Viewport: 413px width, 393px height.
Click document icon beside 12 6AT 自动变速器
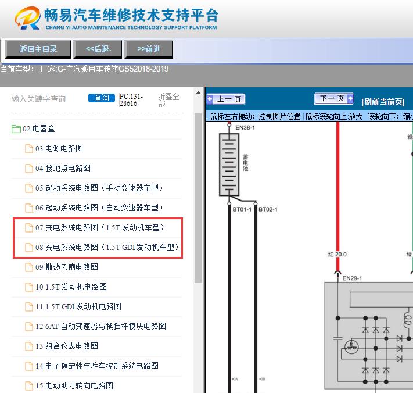click(x=28, y=327)
